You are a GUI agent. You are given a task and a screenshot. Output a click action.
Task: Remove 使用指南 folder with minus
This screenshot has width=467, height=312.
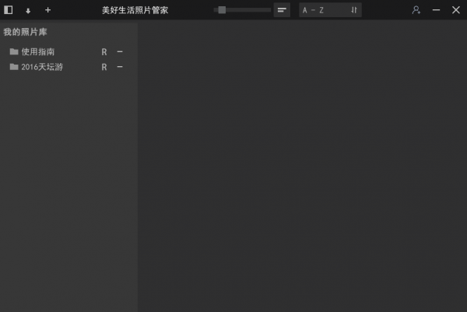pos(120,52)
